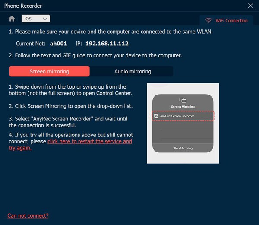Click the 'Follow the text and GIF guide' line

pyautogui.click(x=95, y=55)
